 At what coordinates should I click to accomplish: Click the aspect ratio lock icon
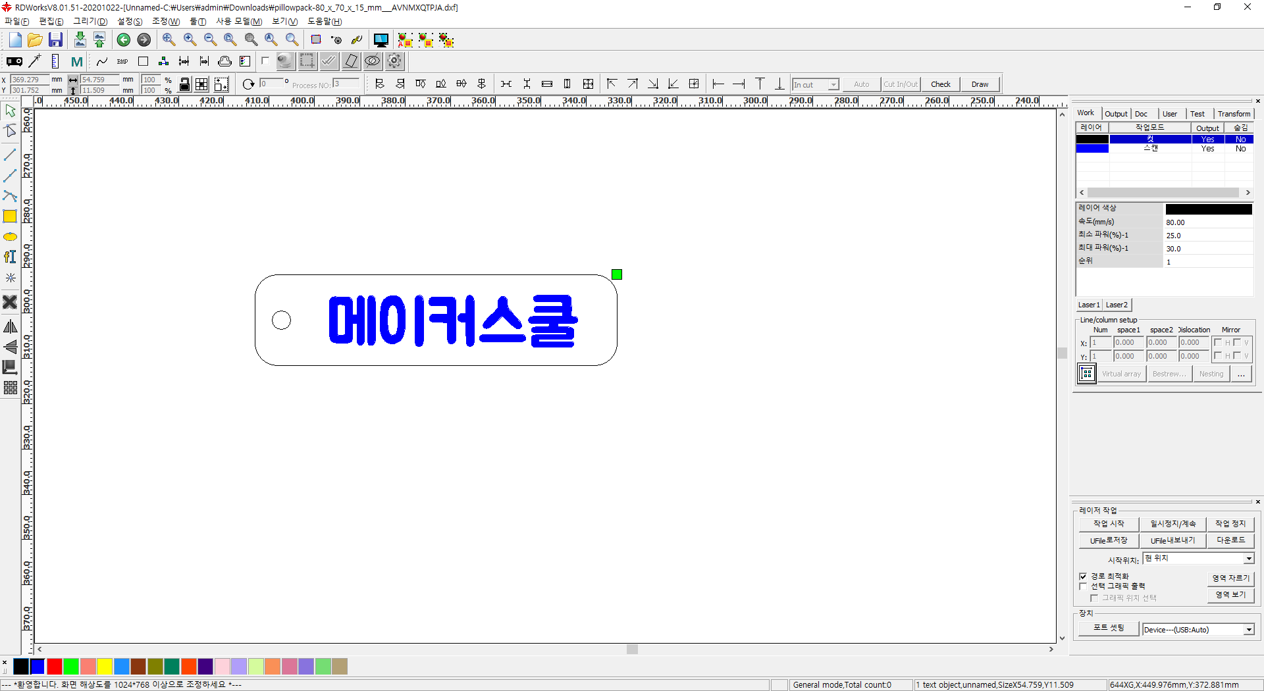coord(185,84)
